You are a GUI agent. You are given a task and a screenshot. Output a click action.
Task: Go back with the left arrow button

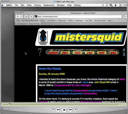click(17, 17)
